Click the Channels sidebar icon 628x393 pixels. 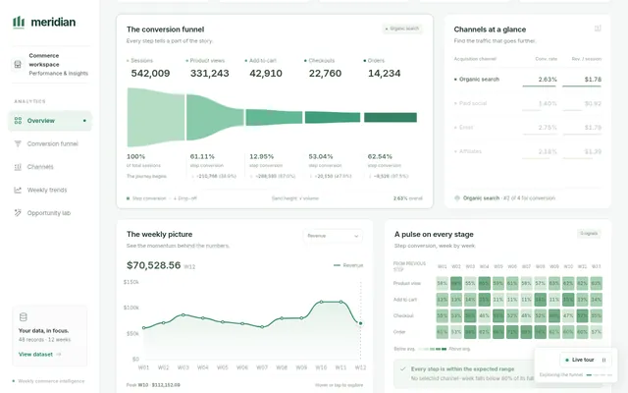click(x=18, y=167)
